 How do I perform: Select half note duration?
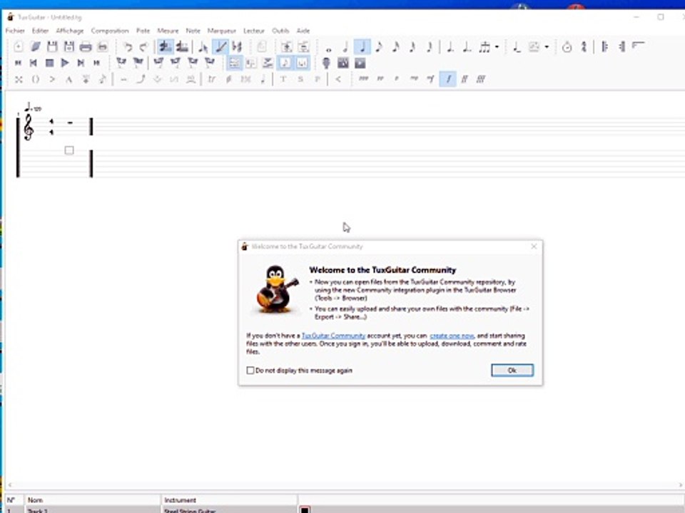345,47
